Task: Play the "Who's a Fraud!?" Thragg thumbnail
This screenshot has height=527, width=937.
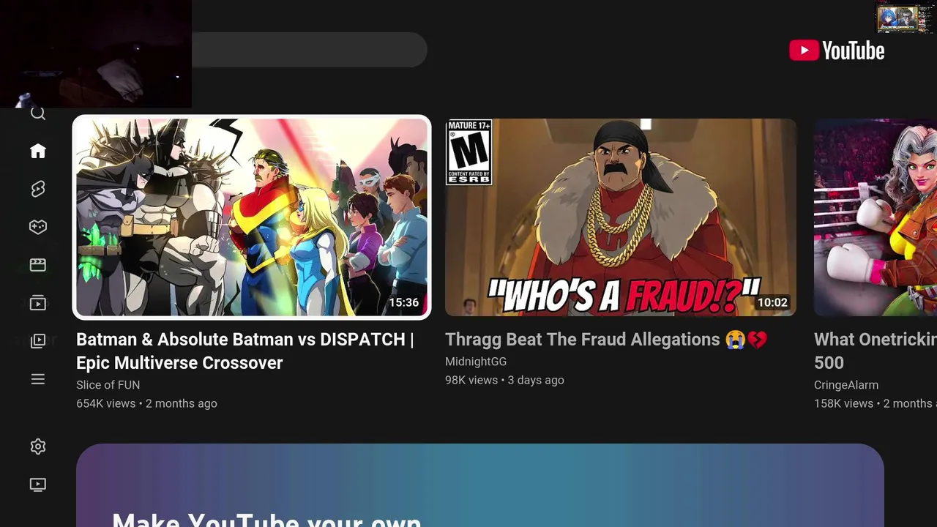Action: click(621, 217)
